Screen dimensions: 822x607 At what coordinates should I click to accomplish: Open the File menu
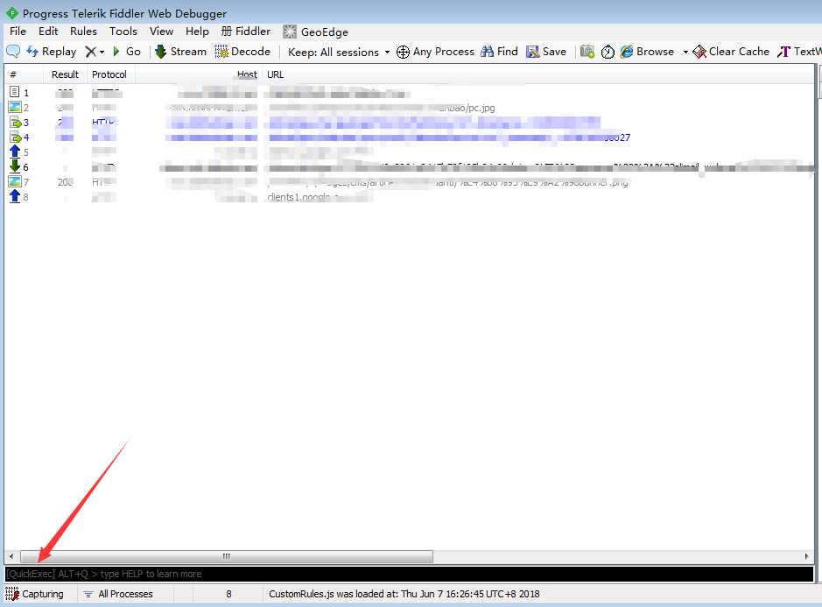(x=18, y=32)
